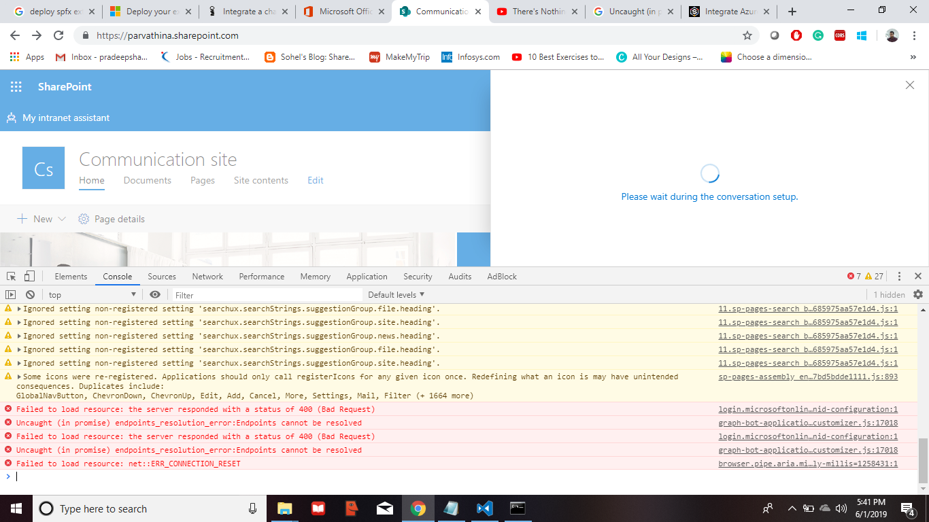Viewport: 929px width, 522px height.
Task: Open the 'top' frame context dropdown
Action: [x=92, y=294]
